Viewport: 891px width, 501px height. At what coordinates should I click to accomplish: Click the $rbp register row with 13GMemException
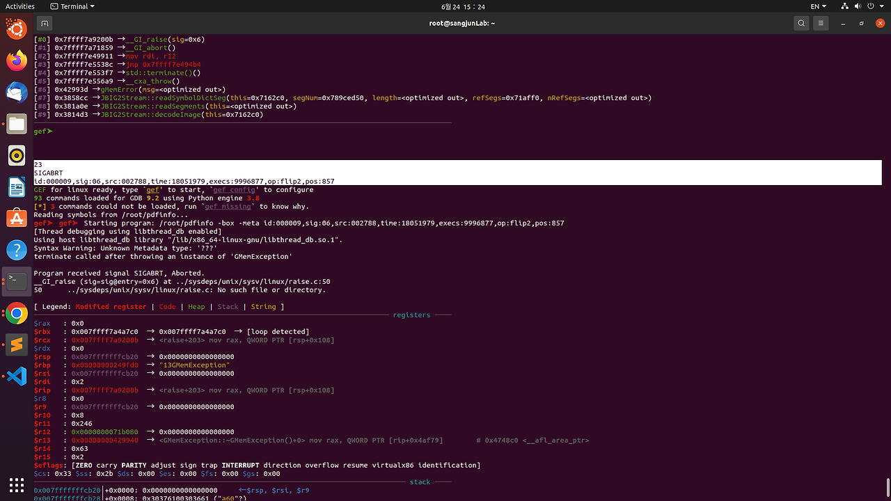point(132,365)
